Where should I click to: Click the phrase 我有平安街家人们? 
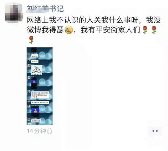point(111,30)
